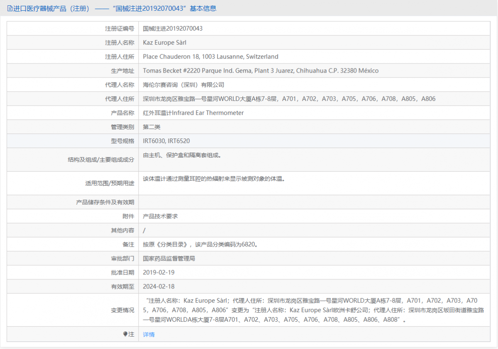Click the attachment value 产品技术要求
498x349 pixels.
160,216
